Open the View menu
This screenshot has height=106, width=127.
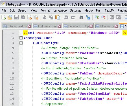(x=34, y=10)
